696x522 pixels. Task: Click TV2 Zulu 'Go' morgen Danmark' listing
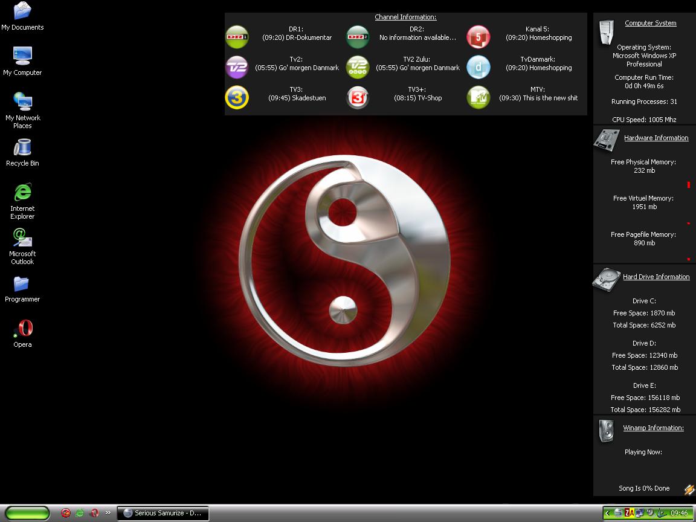tap(417, 68)
